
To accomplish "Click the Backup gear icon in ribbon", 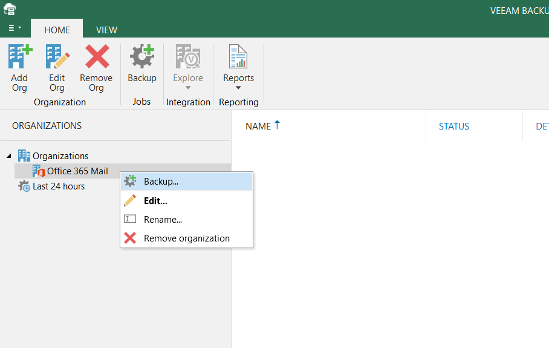I will (141, 57).
